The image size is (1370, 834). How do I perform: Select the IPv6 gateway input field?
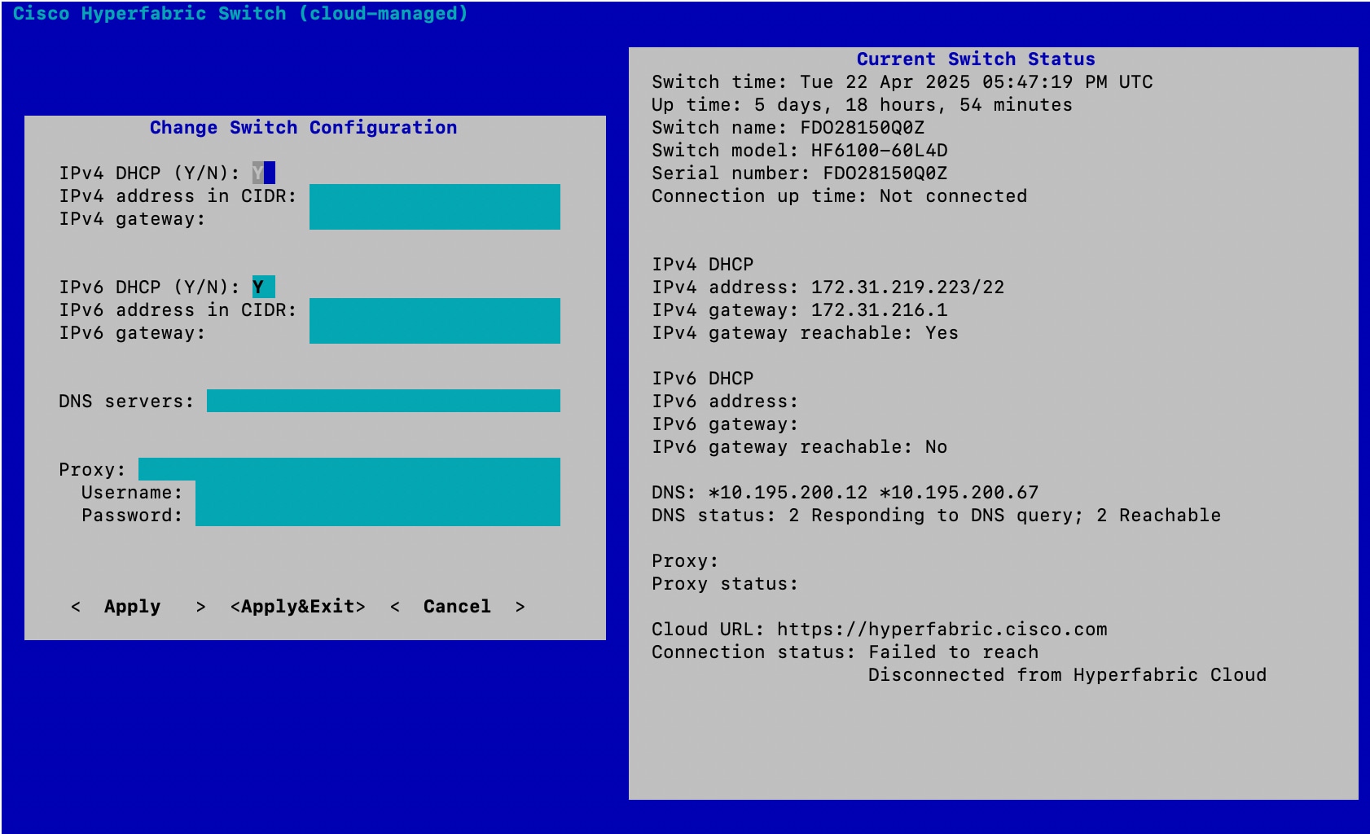(435, 332)
